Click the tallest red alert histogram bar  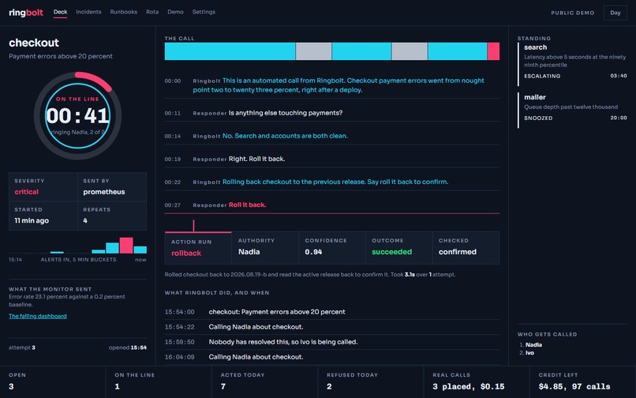point(126,246)
